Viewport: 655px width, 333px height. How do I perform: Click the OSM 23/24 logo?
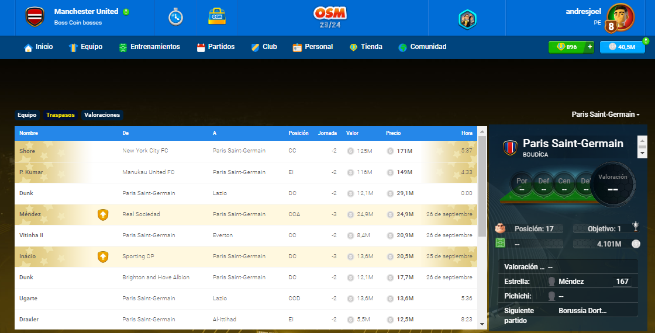[330, 18]
